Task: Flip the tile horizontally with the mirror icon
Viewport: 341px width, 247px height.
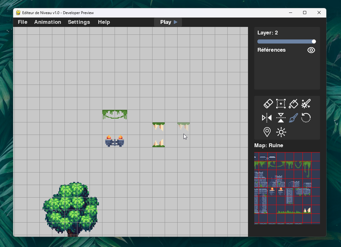Action: pos(267,118)
